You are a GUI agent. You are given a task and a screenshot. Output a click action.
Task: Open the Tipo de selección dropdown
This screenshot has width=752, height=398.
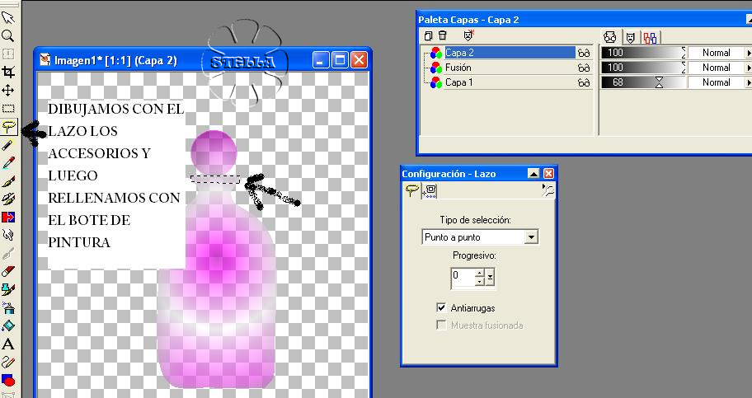click(x=531, y=236)
